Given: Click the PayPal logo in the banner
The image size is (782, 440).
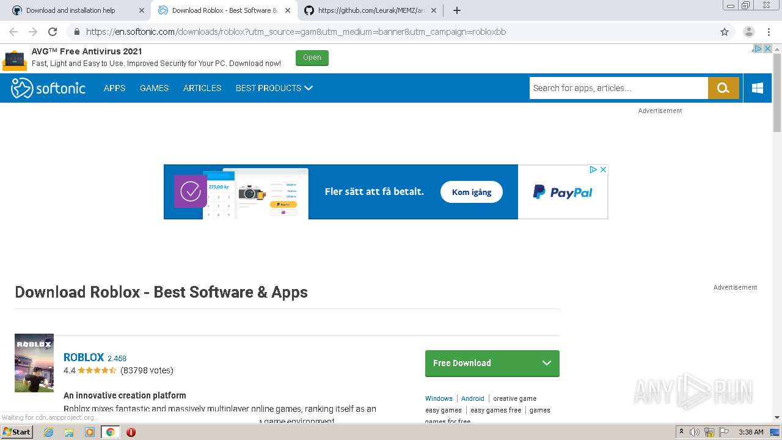Looking at the screenshot, I should coord(563,192).
